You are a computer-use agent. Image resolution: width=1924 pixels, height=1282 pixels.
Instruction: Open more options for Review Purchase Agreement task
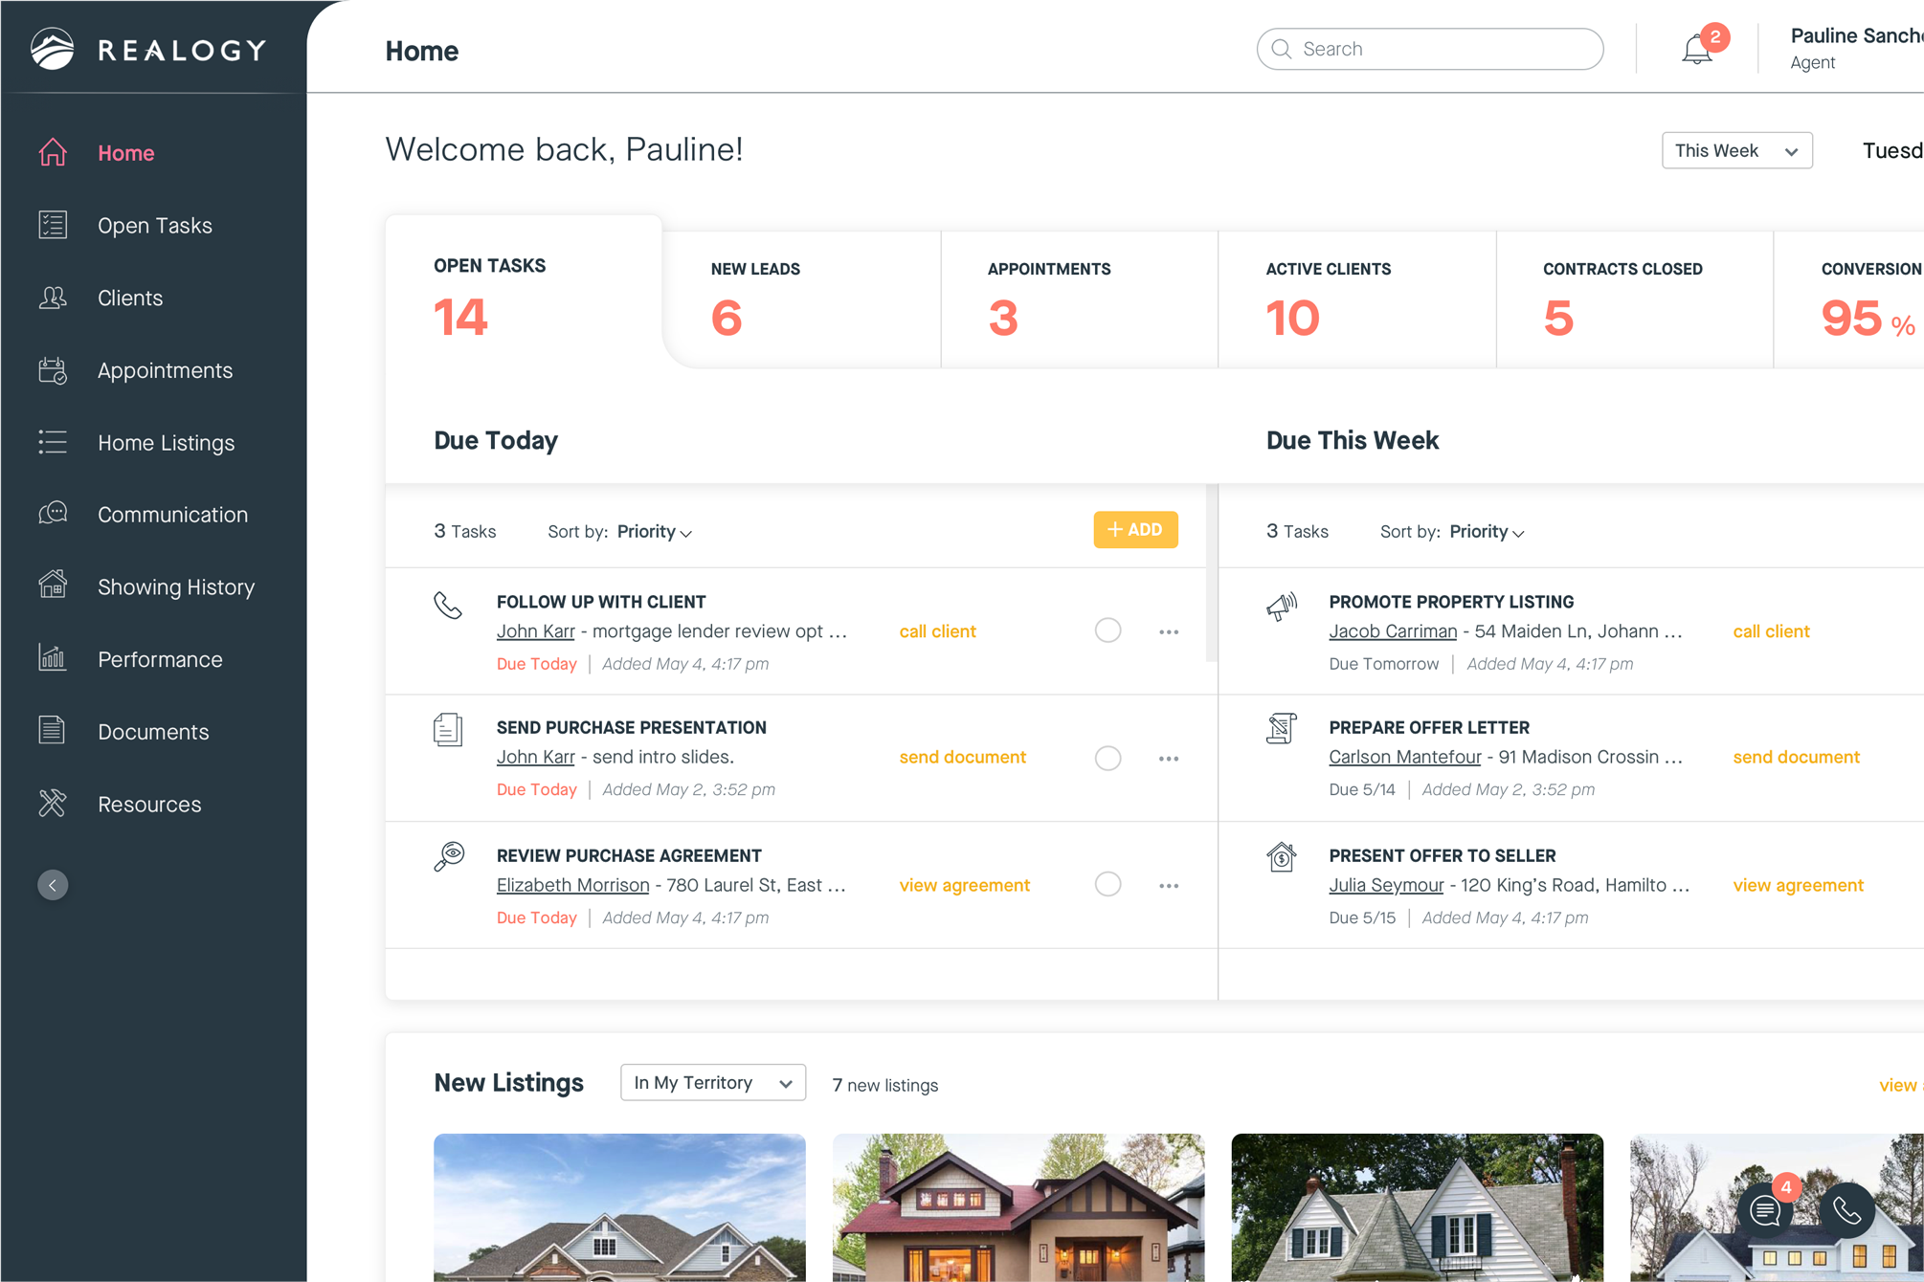[x=1168, y=886]
